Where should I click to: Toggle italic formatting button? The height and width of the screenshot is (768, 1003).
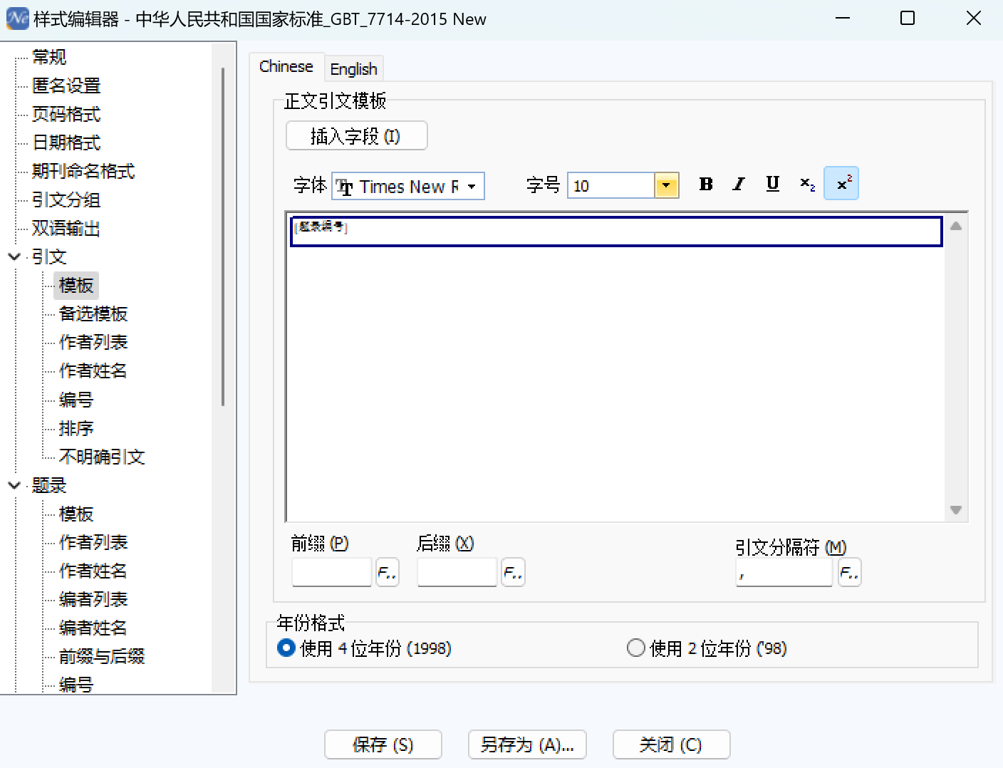pos(739,185)
